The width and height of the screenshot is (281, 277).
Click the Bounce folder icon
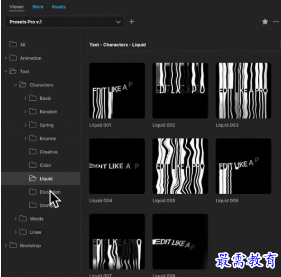click(33, 138)
